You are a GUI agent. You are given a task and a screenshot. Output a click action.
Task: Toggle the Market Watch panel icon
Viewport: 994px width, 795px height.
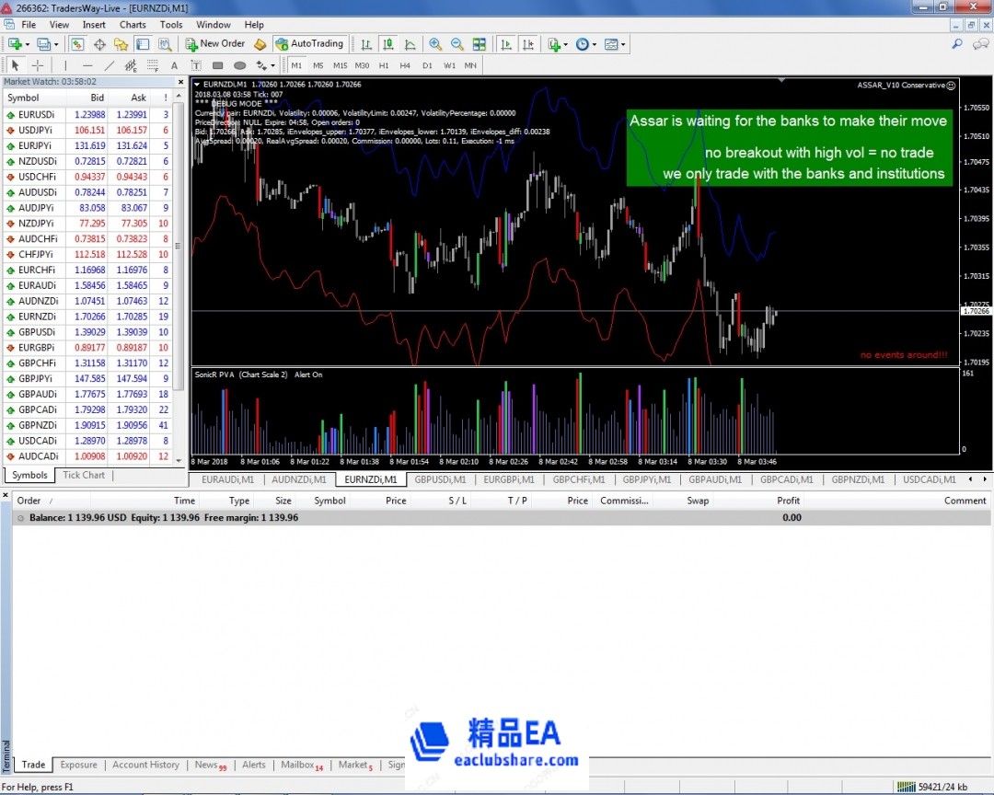tap(77, 44)
